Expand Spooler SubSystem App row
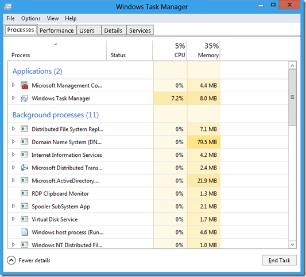This screenshot has width=306, height=277. click(13, 206)
